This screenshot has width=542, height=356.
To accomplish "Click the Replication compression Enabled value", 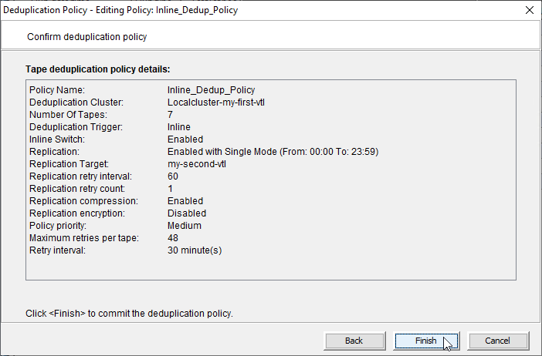I will 185,201.
